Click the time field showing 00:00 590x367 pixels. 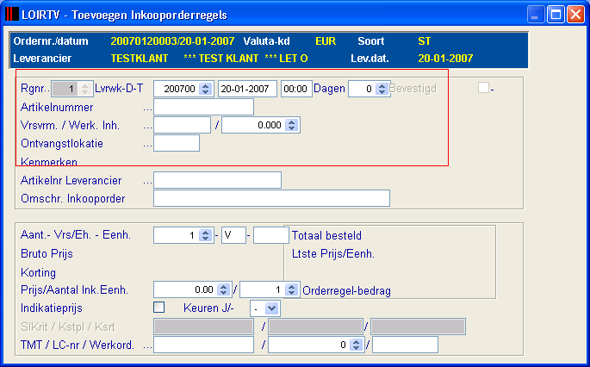tap(296, 89)
